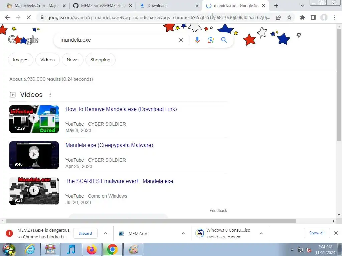Clear the search box with the X

(x=181, y=40)
